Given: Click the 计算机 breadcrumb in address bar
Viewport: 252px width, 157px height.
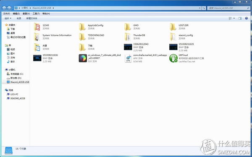Looking at the screenshot, I should coord(25,8).
